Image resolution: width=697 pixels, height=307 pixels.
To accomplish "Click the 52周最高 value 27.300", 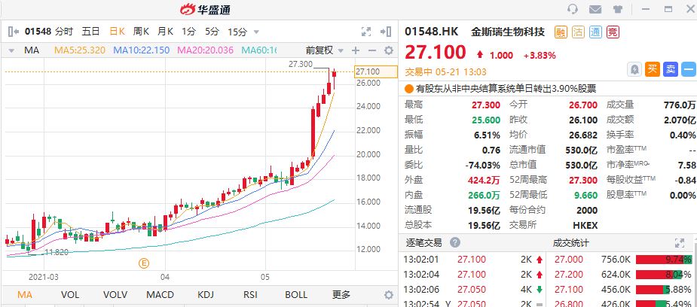I will click(x=583, y=180).
